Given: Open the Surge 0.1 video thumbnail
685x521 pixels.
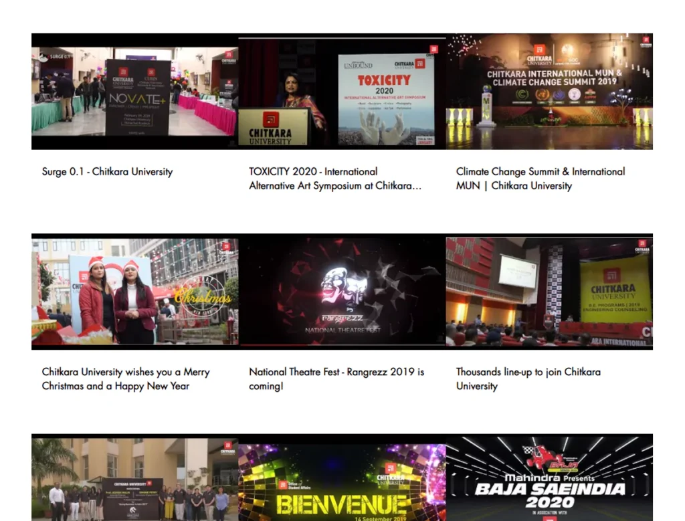Looking at the screenshot, I should pos(135,91).
